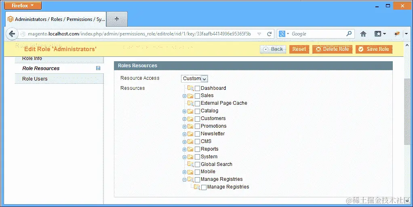The image size is (413, 207).
Task: Click the Sales folder icon
Action: point(190,96)
